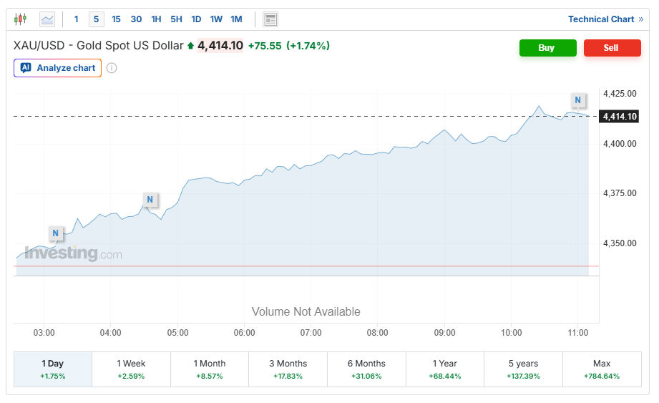The height and width of the screenshot is (403, 659).
Task: Select the area chart type icon
Action: pyautogui.click(x=47, y=19)
